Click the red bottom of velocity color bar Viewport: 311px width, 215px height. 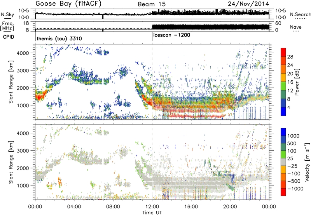tap(283, 192)
